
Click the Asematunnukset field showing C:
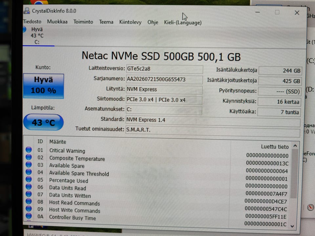pos(164,109)
